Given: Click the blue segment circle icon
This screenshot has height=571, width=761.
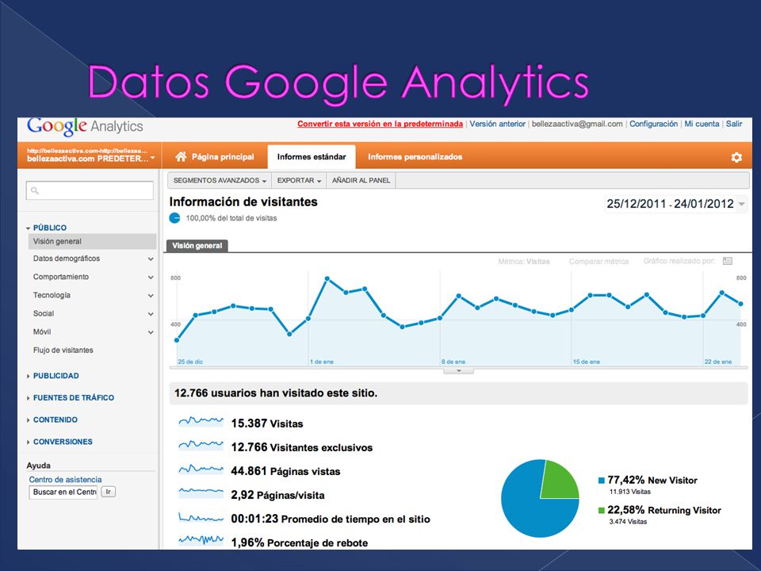Looking at the screenshot, I should click(174, 218).
